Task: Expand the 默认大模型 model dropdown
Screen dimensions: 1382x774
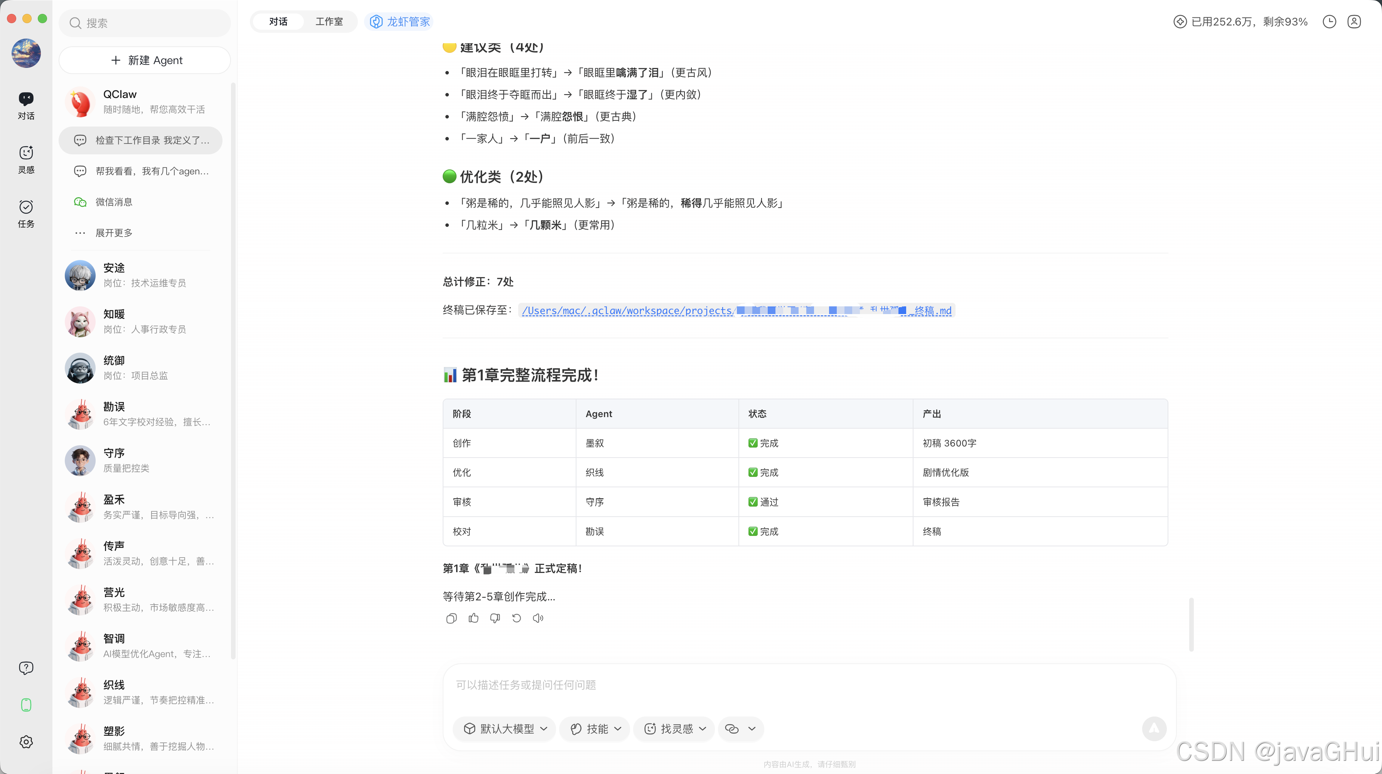Action: [505, 728]
